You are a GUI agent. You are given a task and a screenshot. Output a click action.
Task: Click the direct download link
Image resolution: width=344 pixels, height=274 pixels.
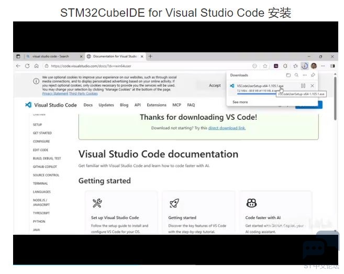point(227,128)
